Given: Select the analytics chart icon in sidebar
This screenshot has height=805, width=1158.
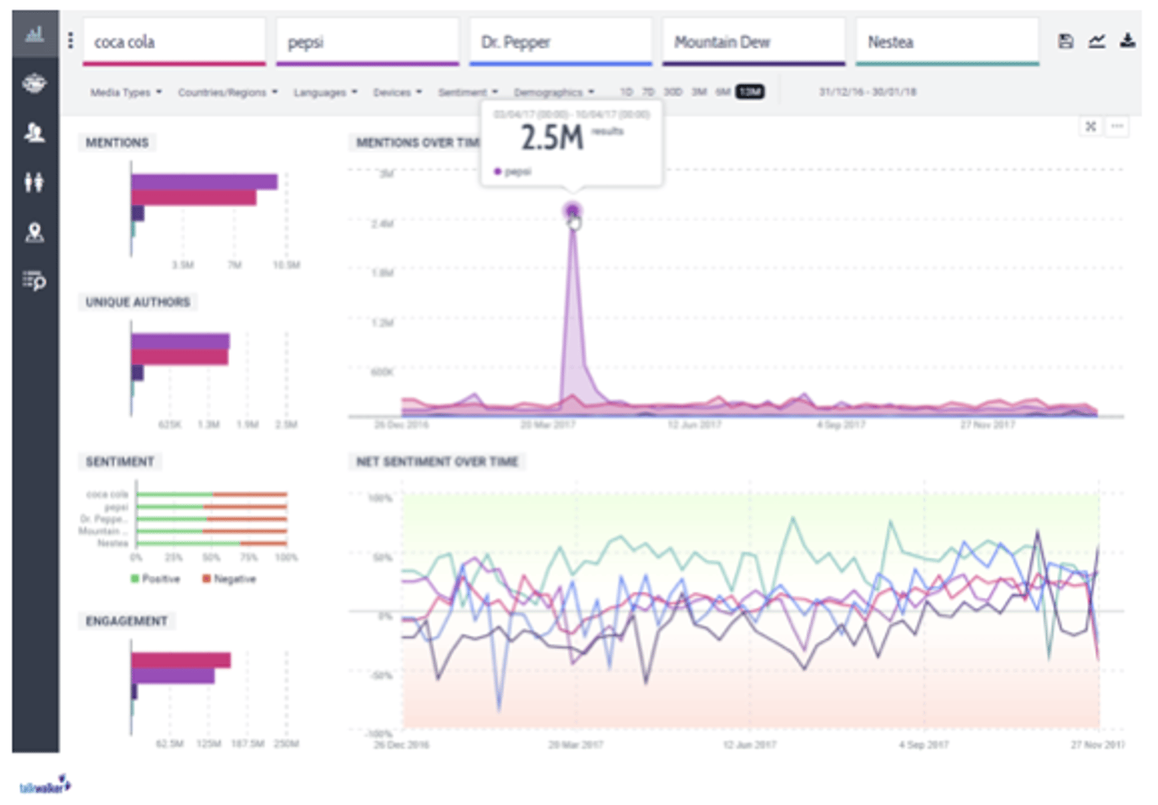Looking at the screenshot, I should [x=34, y=33].
